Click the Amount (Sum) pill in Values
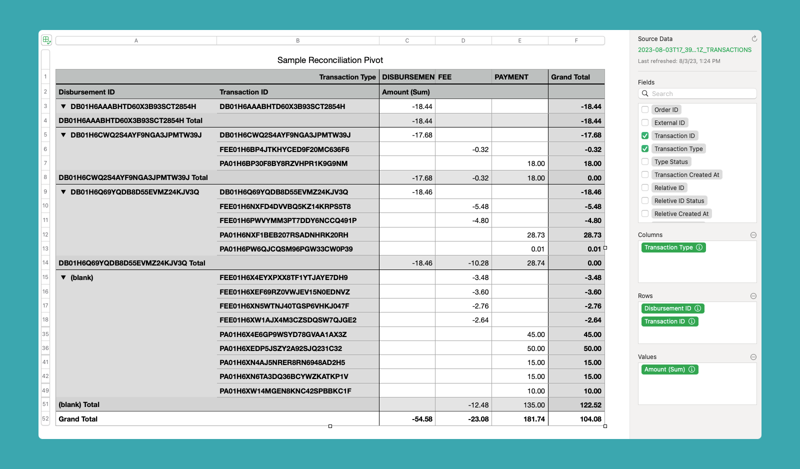This screenshot has height=469, width=800. [x=670, y=369]
